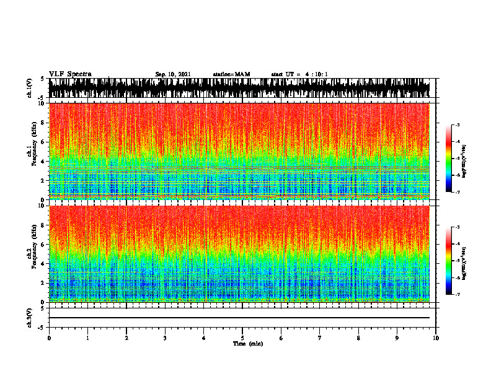Click the flat ch.3 voltage trace line

(239, 318)
